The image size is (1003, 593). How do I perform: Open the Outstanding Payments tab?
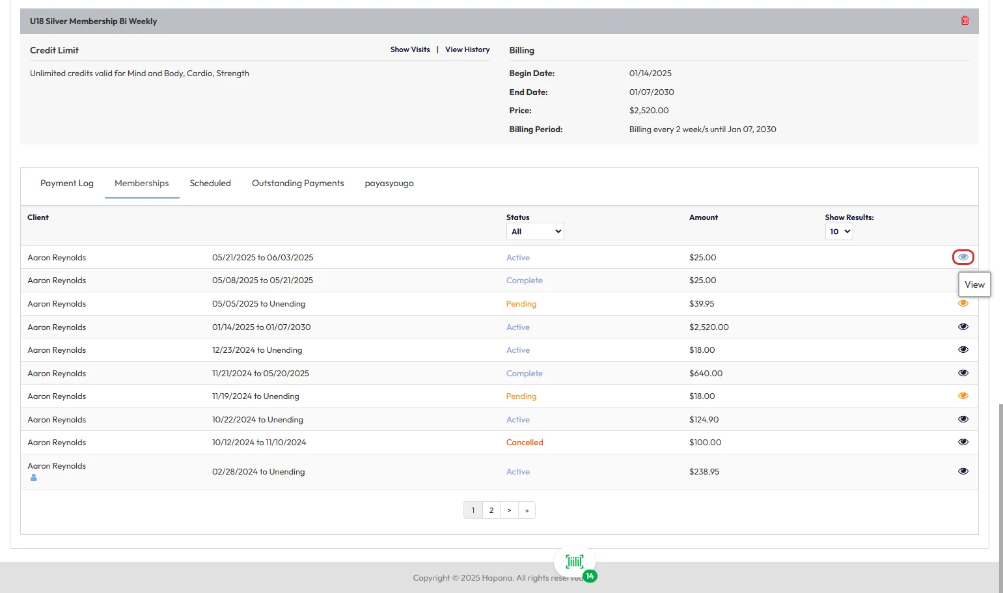click(297, 184)
